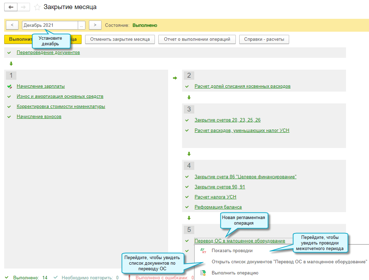
Task: Click the forward navigation arrow button
Action: pyautogui.click(x=23, y=7)
